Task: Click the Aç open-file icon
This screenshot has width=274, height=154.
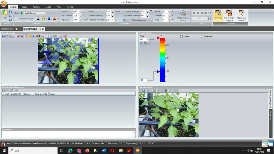Action: click(5, 13)
